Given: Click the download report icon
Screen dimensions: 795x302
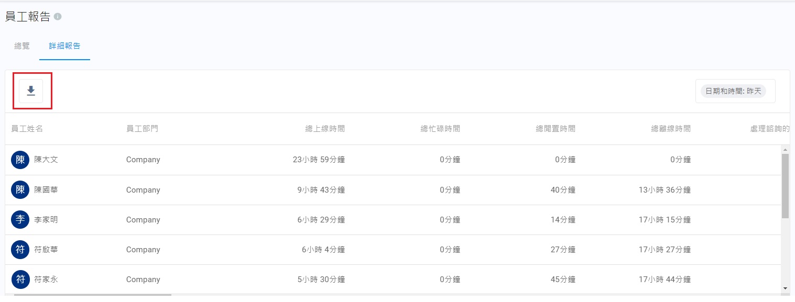Looking at the screenshot, I should pyautogui.click(x=31, y=91).
